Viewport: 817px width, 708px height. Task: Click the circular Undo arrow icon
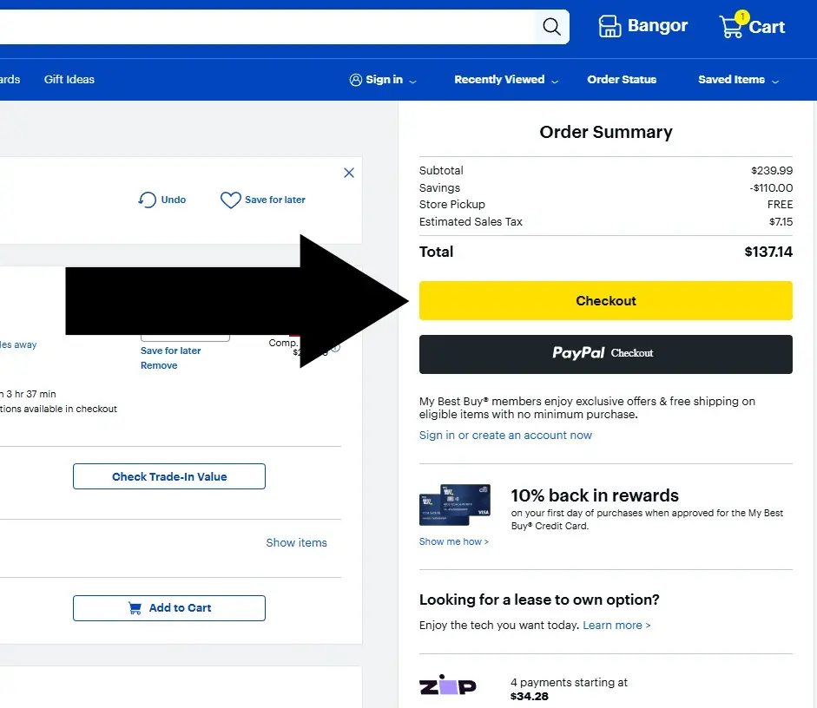[x=147, y=200]
